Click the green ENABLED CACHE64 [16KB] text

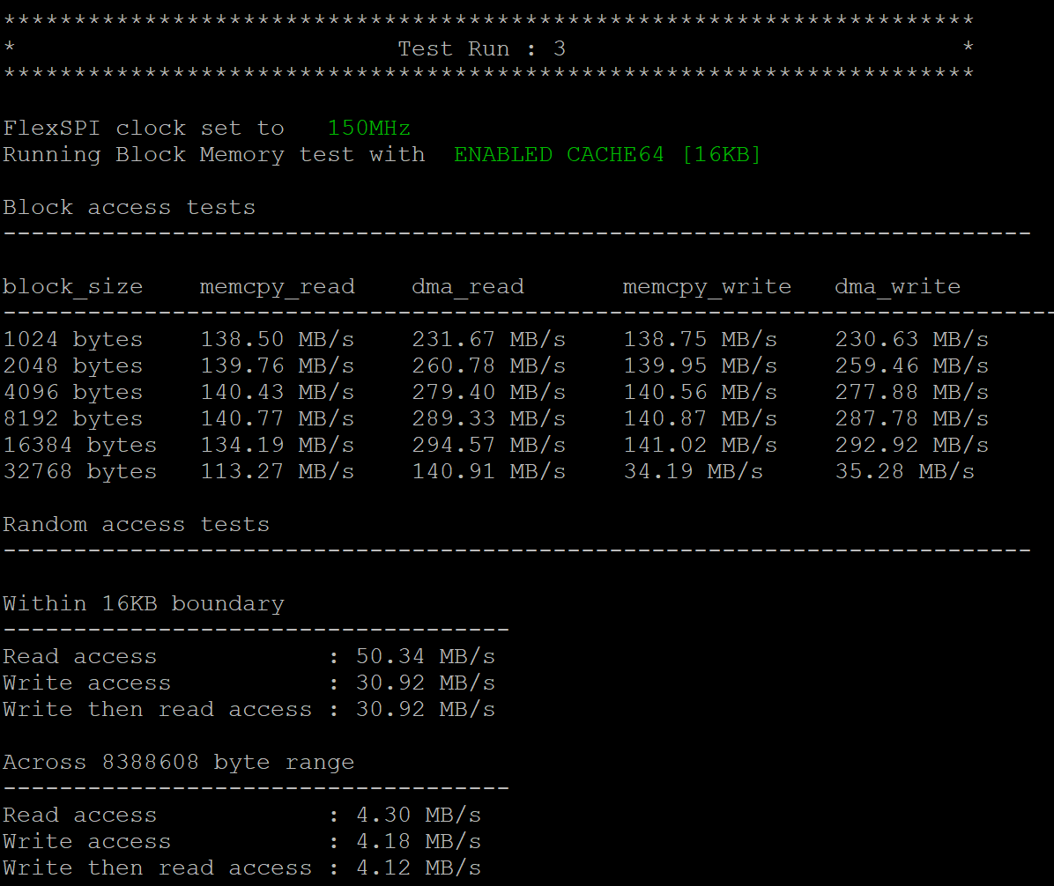click(x=607, y=155)
